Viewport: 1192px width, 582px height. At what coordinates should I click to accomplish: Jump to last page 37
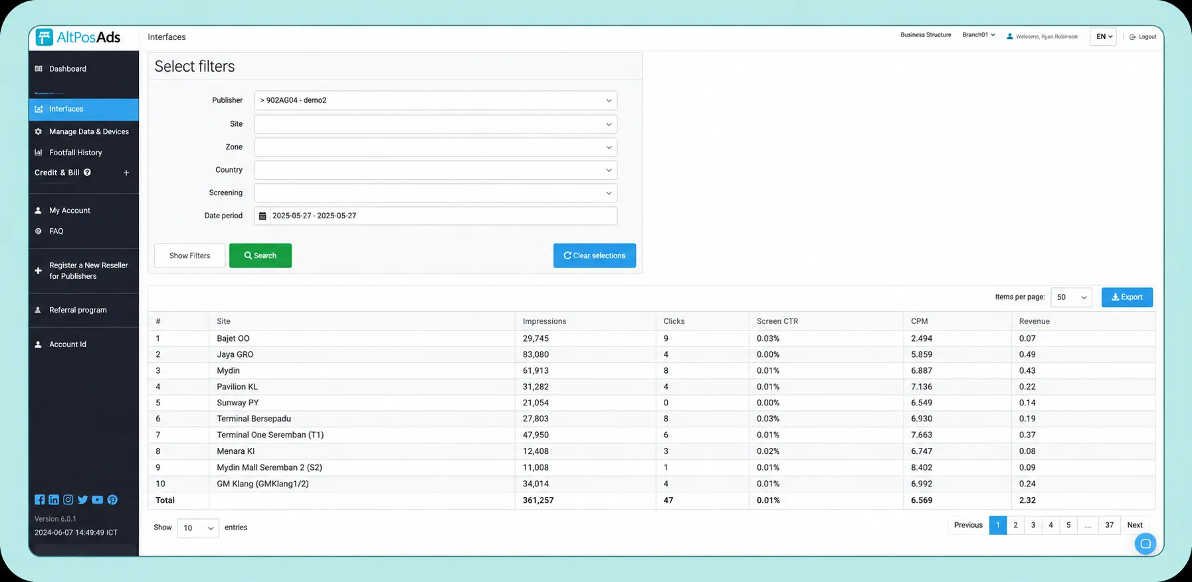click(1110, 525)
